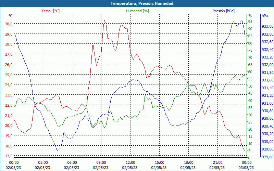Click the 931,60 pressure axis value

267,80
